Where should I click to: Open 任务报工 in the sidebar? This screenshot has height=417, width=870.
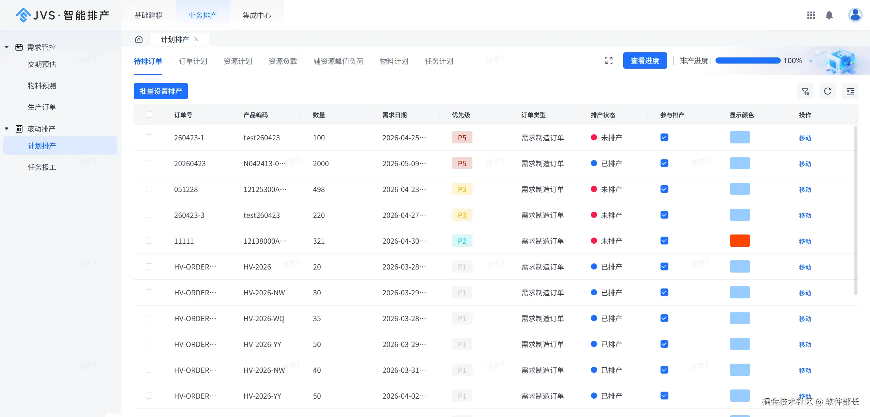[x=42, y=167]
